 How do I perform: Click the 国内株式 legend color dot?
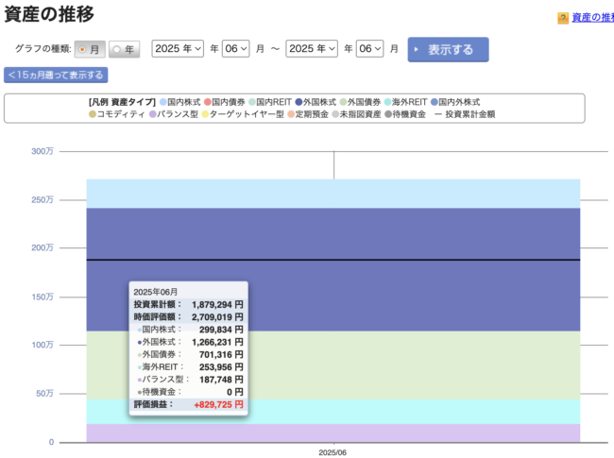162,102
